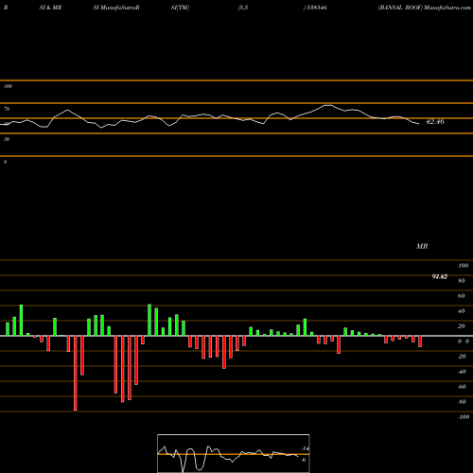Click the MR axis label -40

click(462, 372)
